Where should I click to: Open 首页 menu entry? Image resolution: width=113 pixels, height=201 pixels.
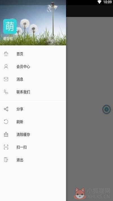(x=33, y=54)
